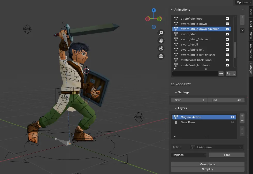Remove animation with minus button
Viewport: 253px width, 174px height.
pyautogui.click(x=242, y=22)
